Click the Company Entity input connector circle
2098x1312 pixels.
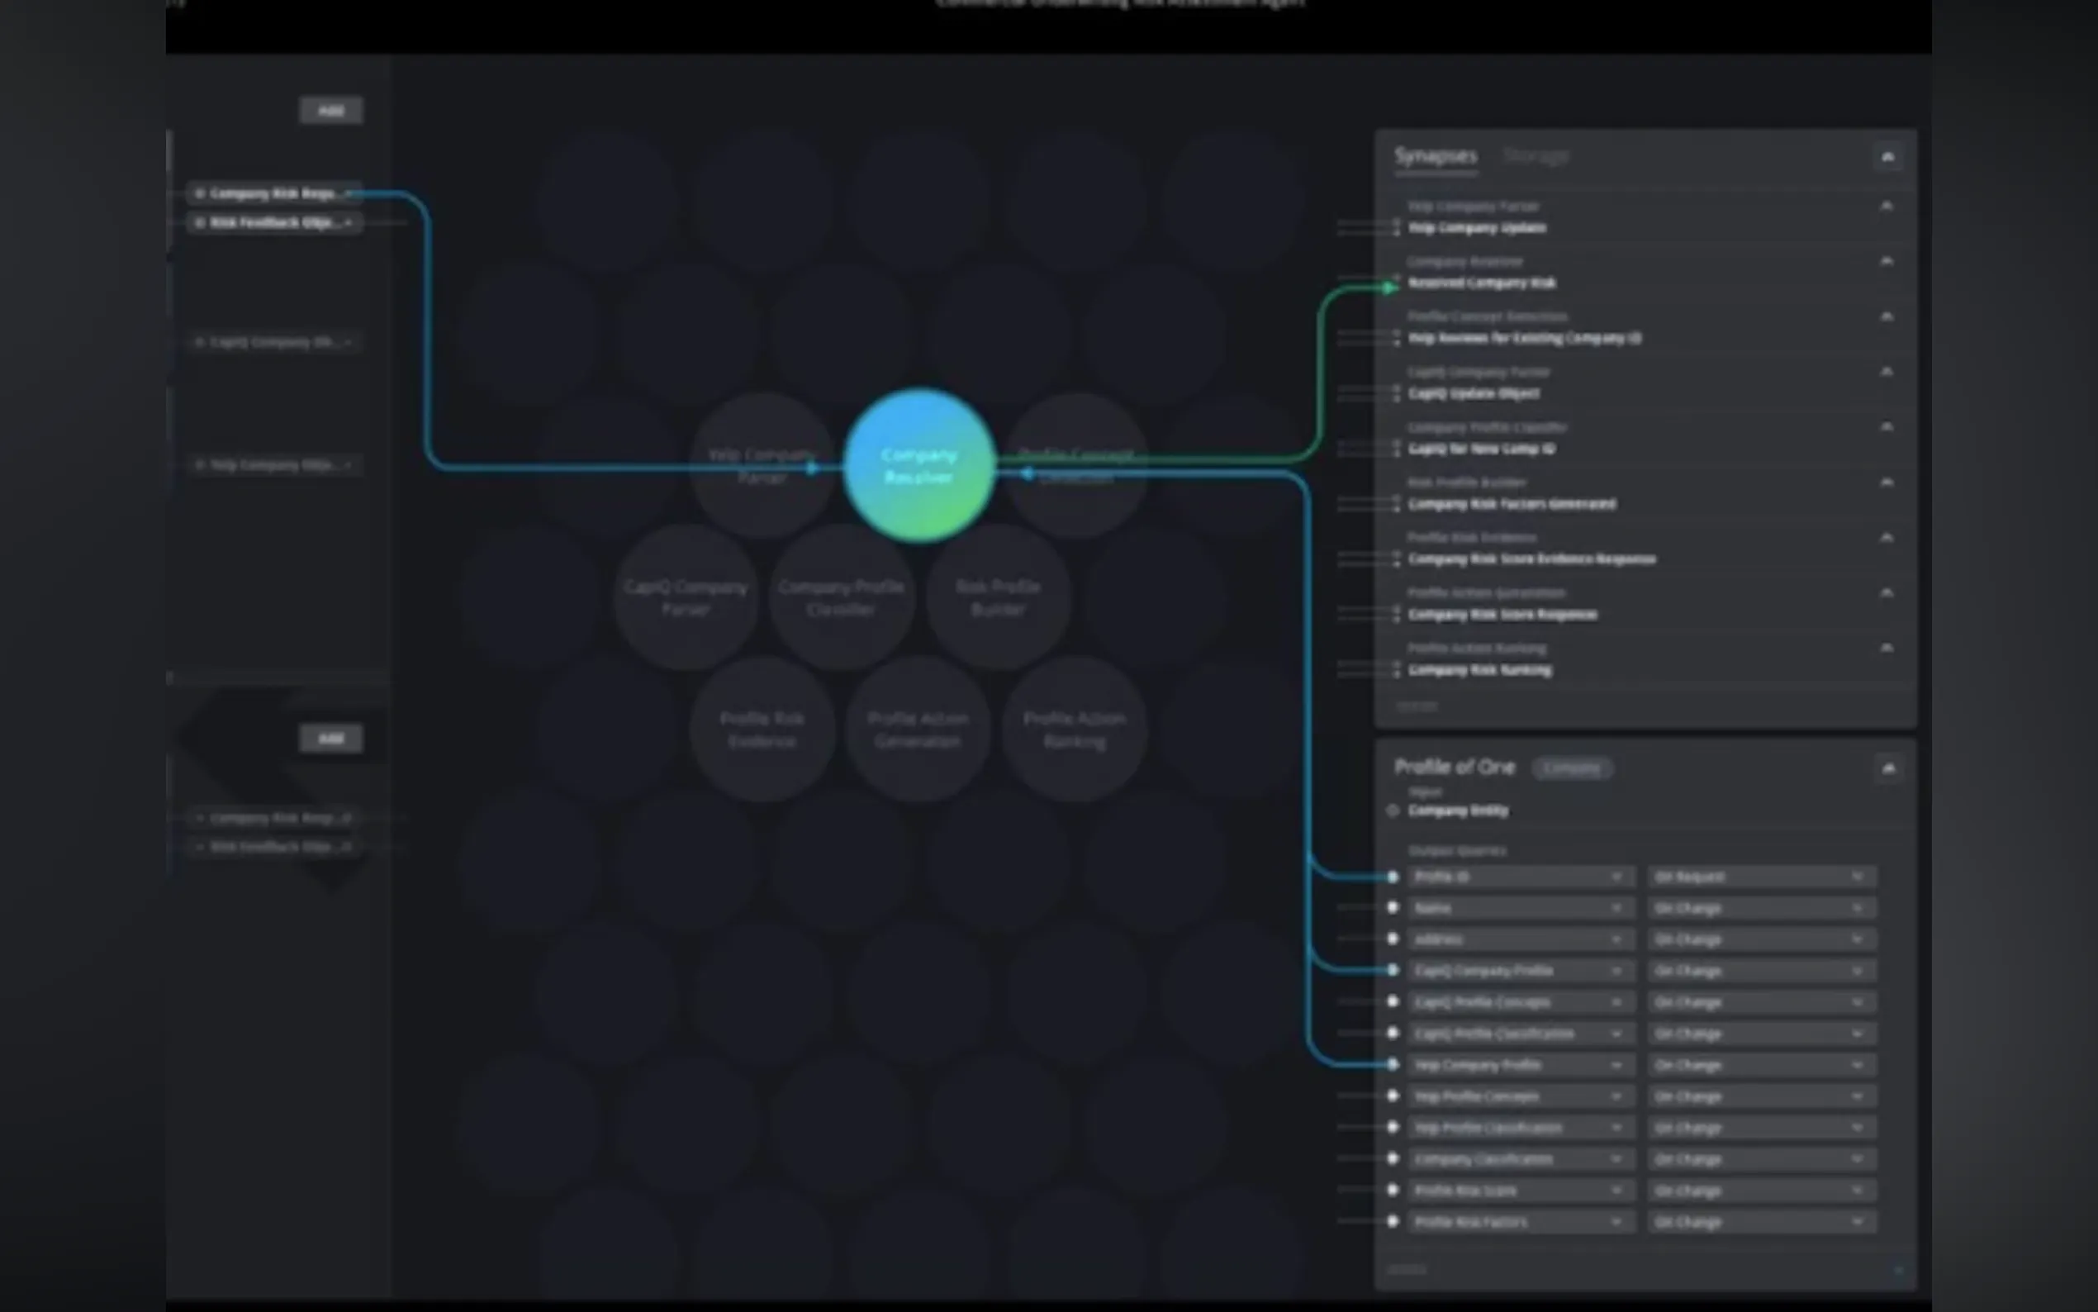1393,810
